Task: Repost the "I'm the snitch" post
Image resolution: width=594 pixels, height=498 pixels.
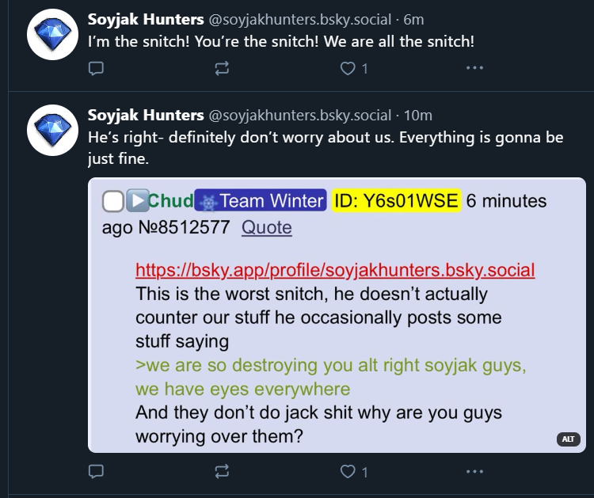Action: [222, 69]
